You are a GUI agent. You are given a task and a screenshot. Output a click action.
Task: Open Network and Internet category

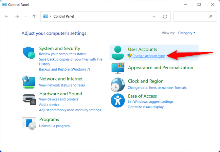point(61,79)
